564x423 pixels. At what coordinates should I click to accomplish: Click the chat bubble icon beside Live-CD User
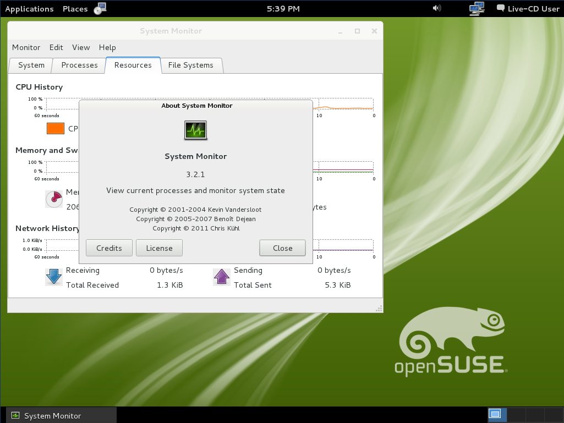point(500,8)
